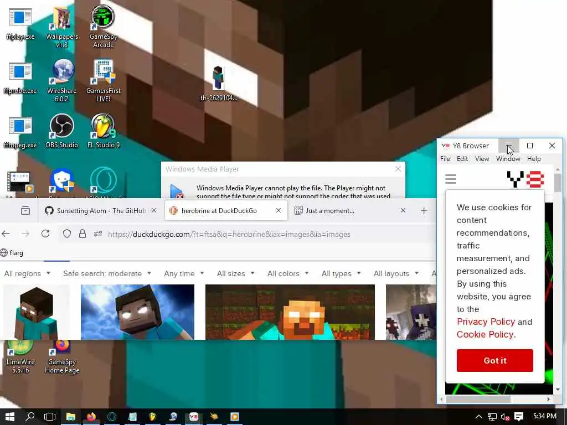Open the Wallpapers v1.3 desktop shortcut
The height and width of the screenshot is (425, 567).
[x=62, y=27]
